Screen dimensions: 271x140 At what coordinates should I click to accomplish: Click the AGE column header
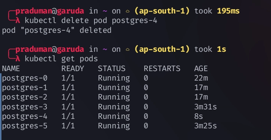[201, 69]
